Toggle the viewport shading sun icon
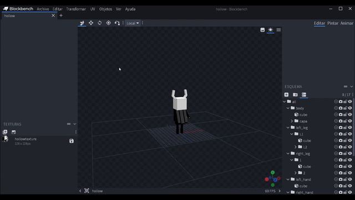Image resolution: width=355 pixels, height=200 pixels. tap(270, 29)
